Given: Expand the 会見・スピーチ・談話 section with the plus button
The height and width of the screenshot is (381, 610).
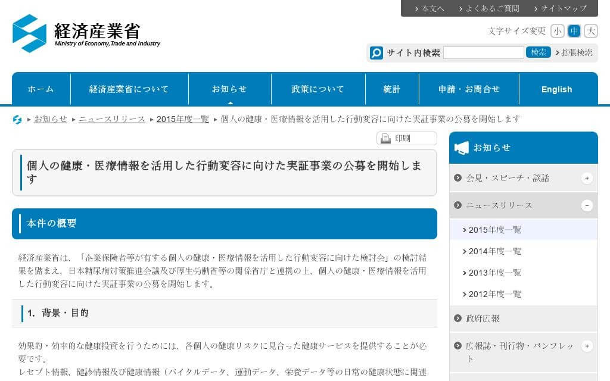Looking at the screenshot, I should tap(587, 178).
